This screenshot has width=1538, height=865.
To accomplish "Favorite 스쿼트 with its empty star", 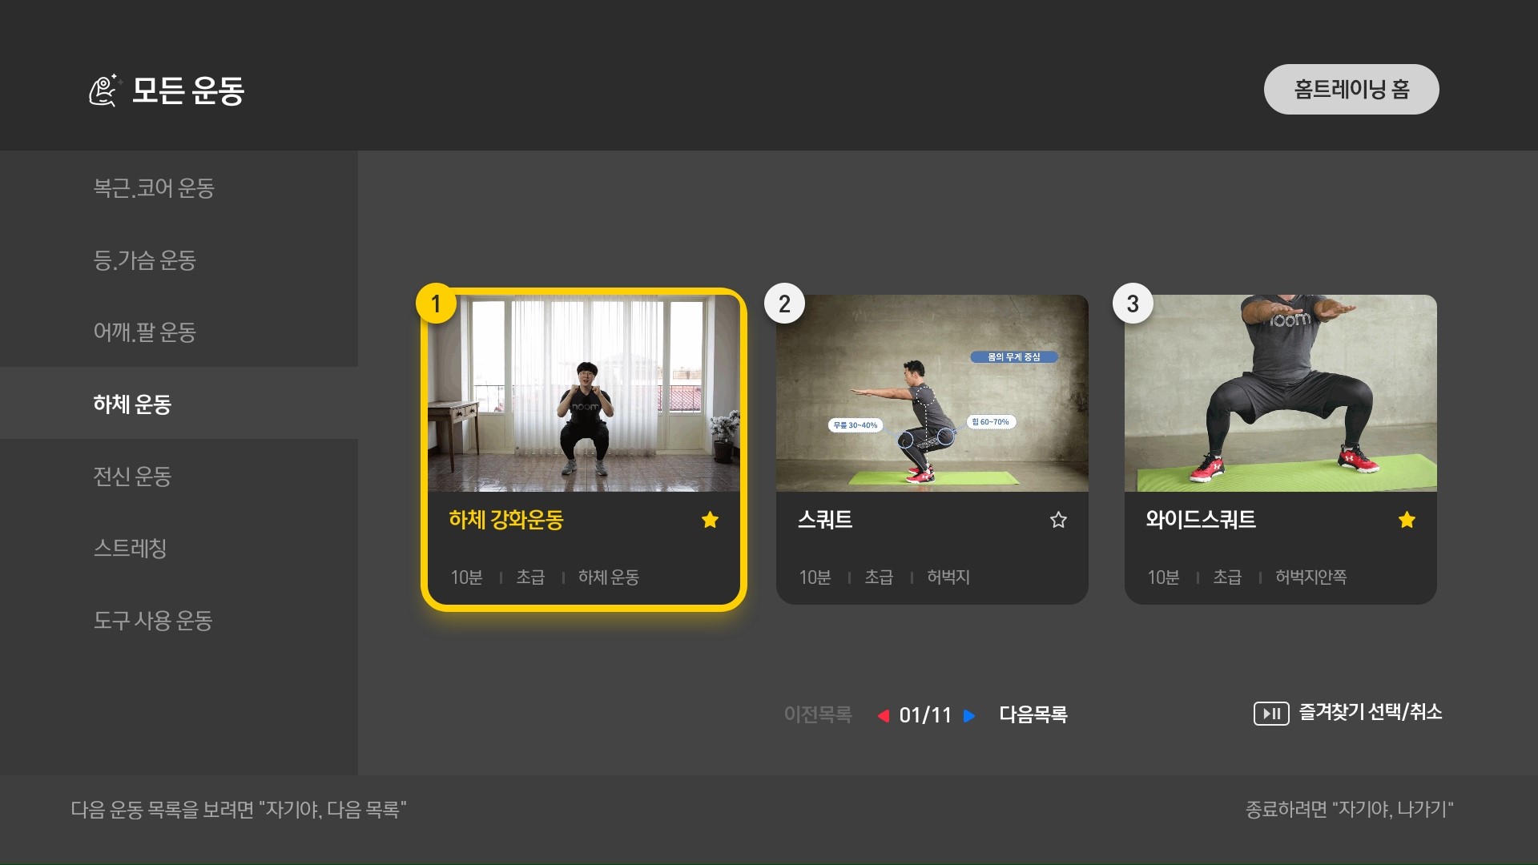I will [1058, 520].
